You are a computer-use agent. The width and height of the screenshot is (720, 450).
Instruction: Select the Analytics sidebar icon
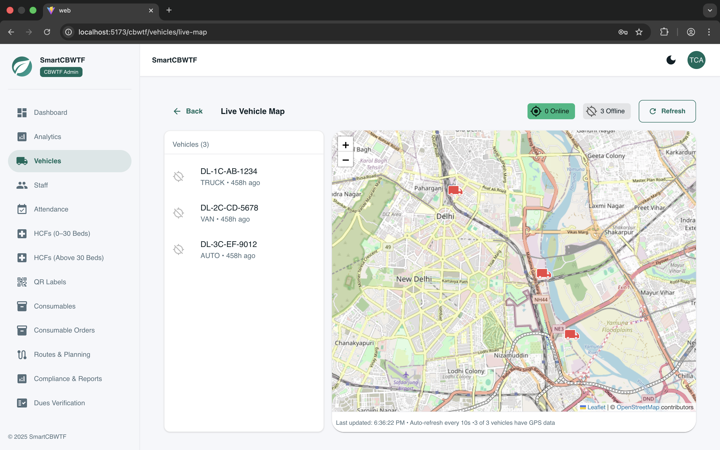coord(22,136)
